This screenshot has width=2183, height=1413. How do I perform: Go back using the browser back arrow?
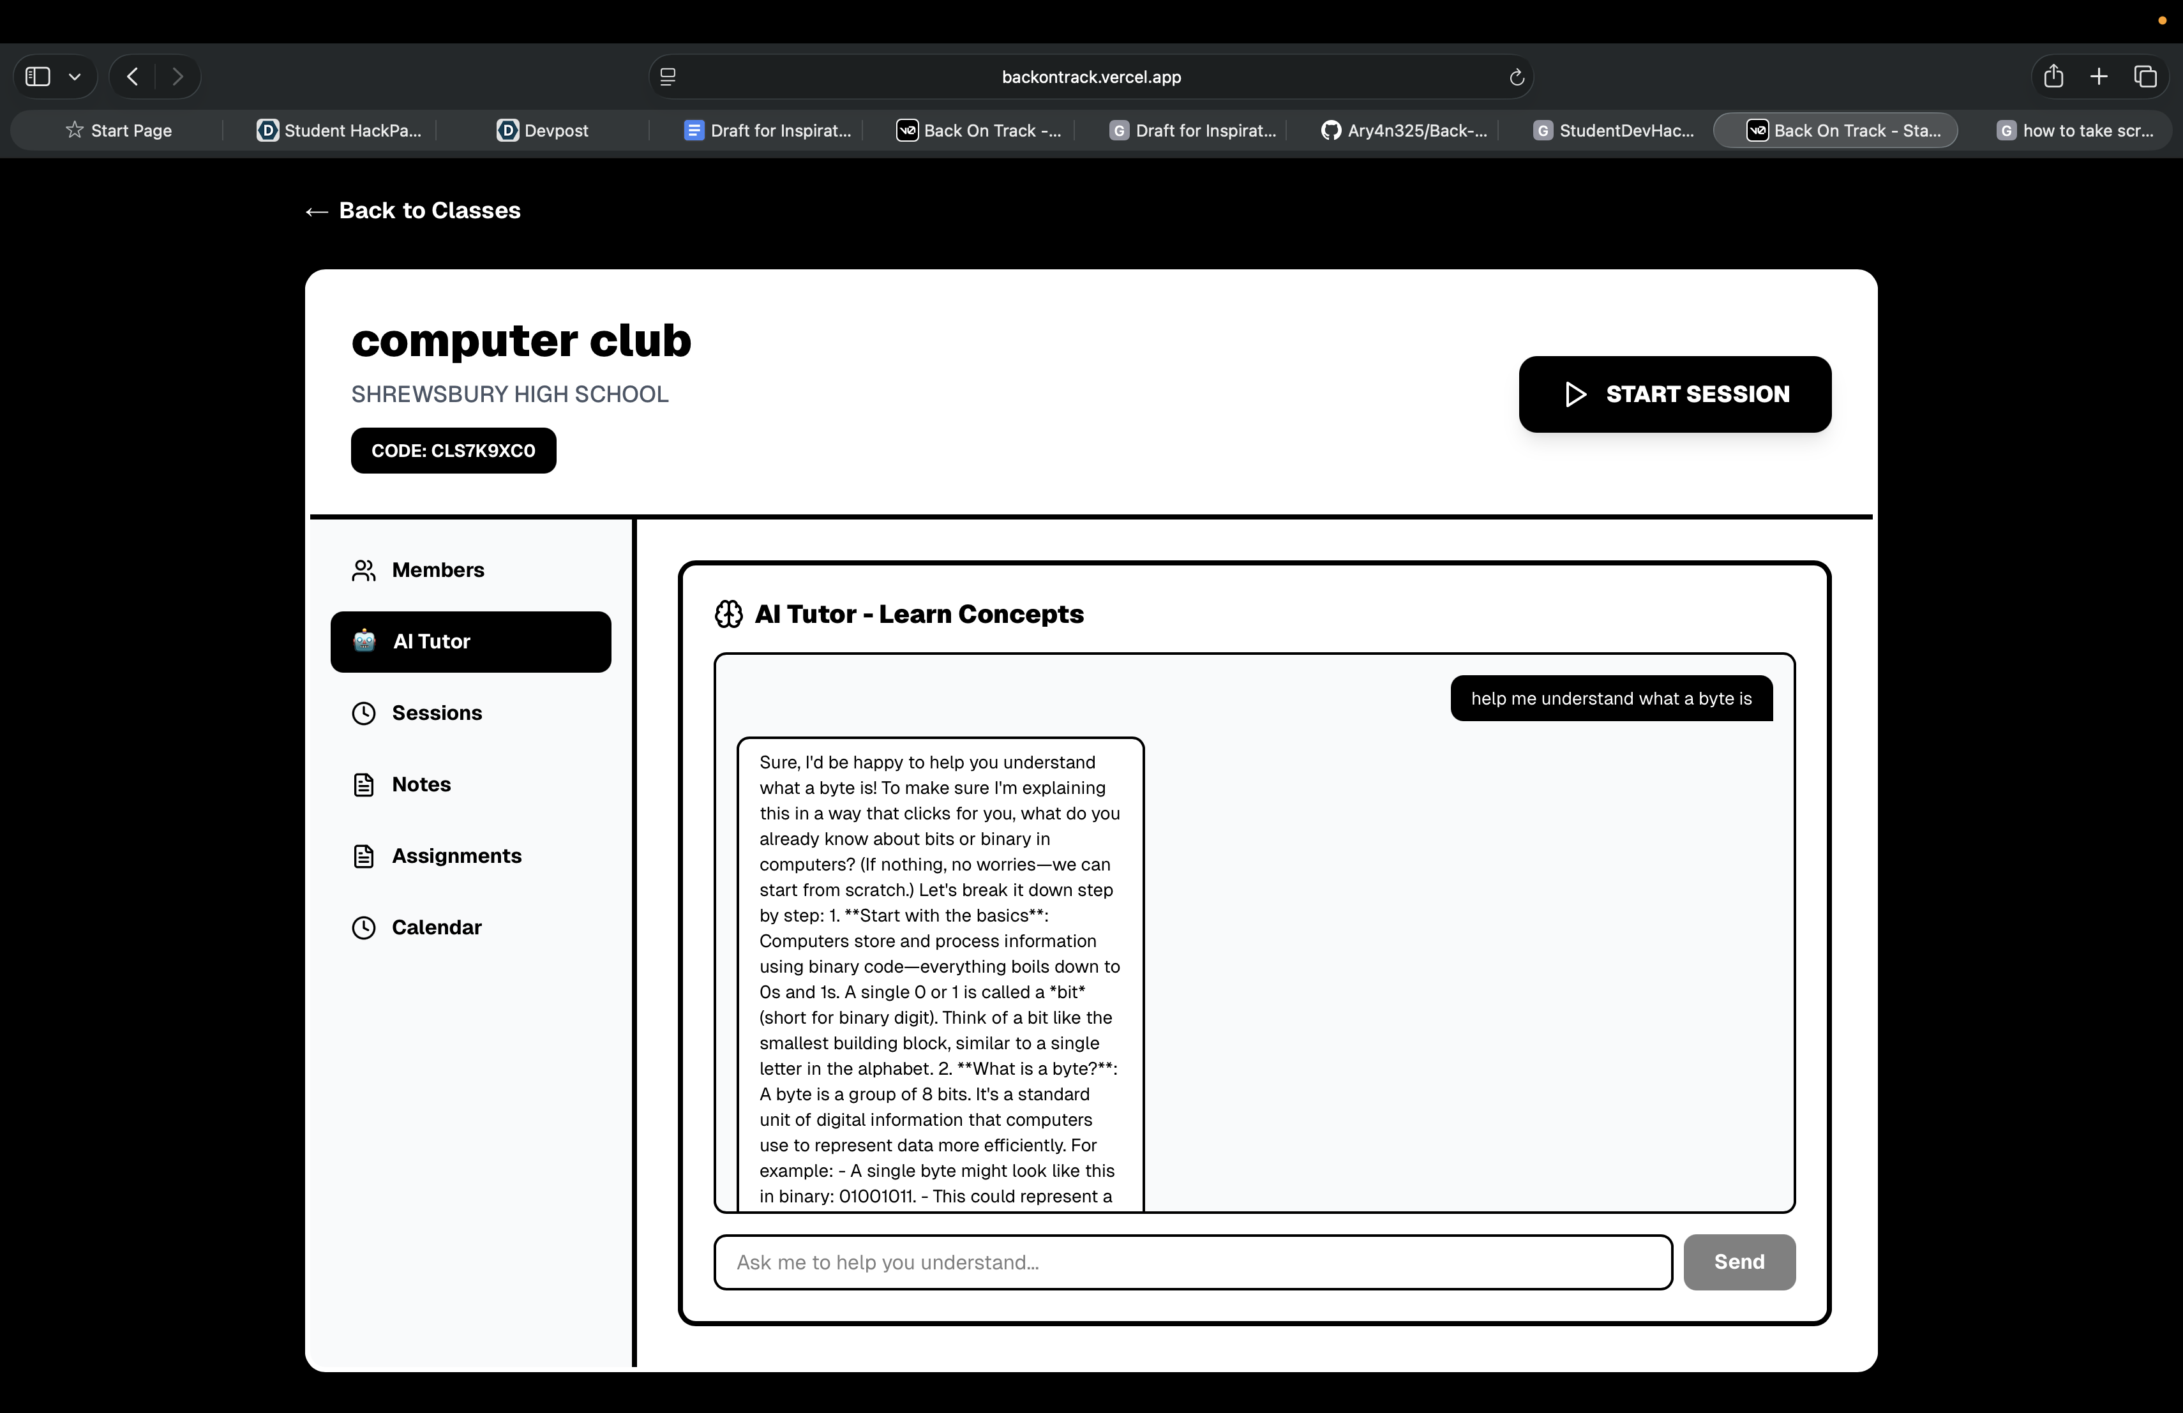[132, 76]
